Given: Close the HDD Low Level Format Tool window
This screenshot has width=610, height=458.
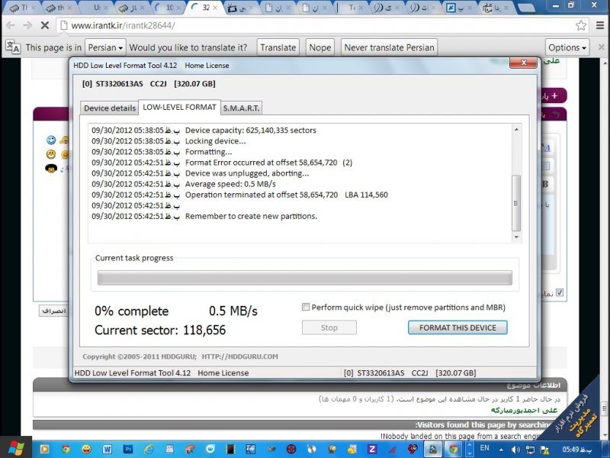Looking at the screenshot, I should pyautogui.click(x=523, y=63).
